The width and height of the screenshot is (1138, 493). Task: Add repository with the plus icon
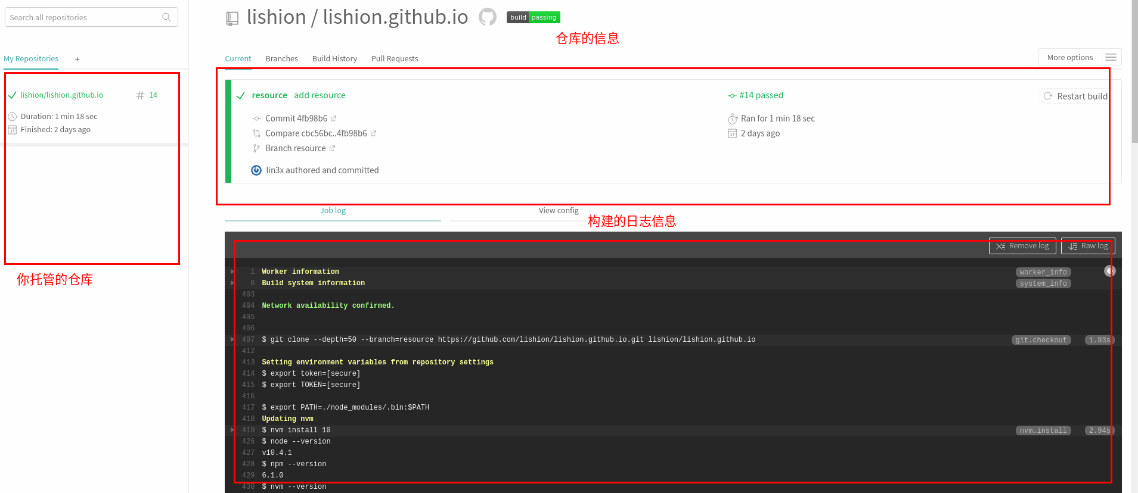[x=77, y=59]
